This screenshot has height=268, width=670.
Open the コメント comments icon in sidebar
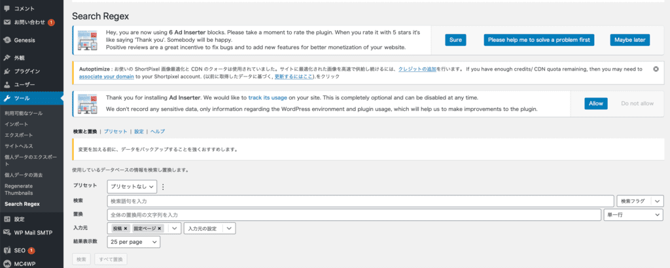click(x=7, y=8)
